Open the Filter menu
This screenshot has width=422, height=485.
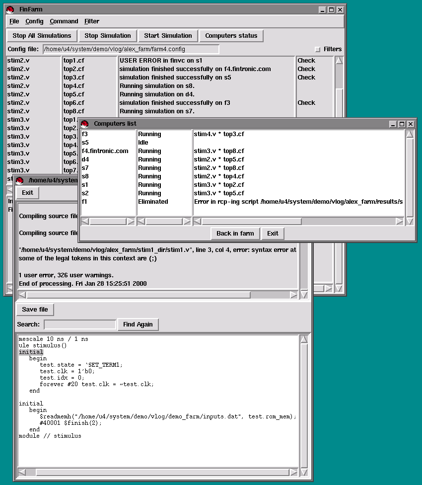[x=92, y=21]
